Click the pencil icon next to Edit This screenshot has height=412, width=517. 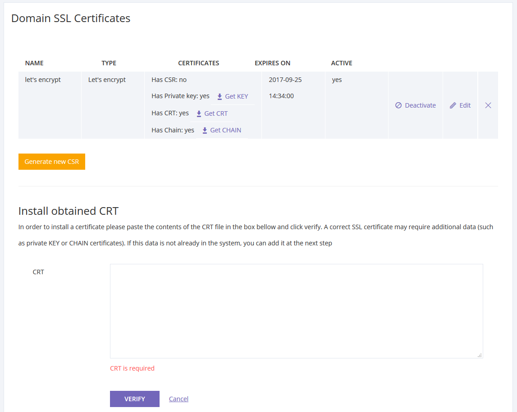(453, 105)
